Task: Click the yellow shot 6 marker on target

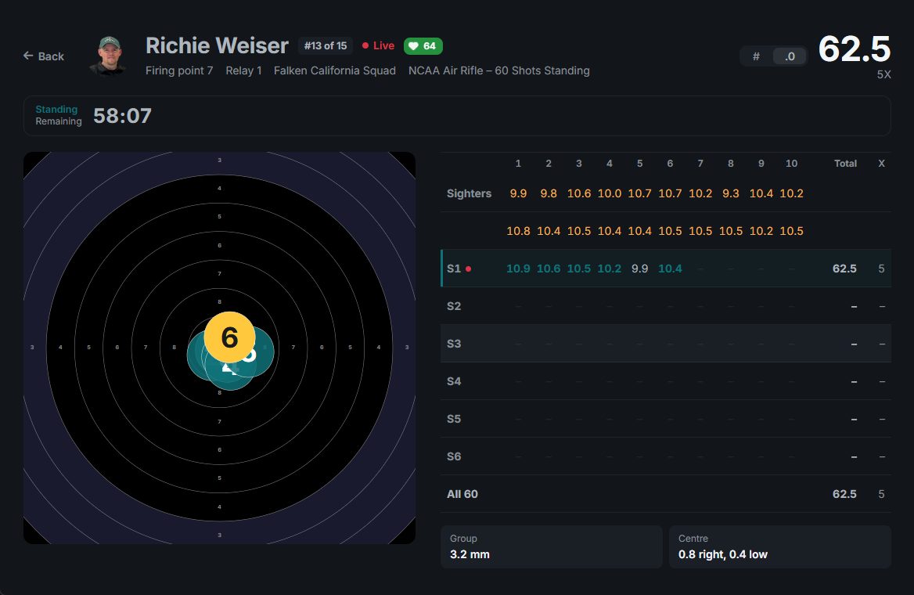Action: (229, 337)
